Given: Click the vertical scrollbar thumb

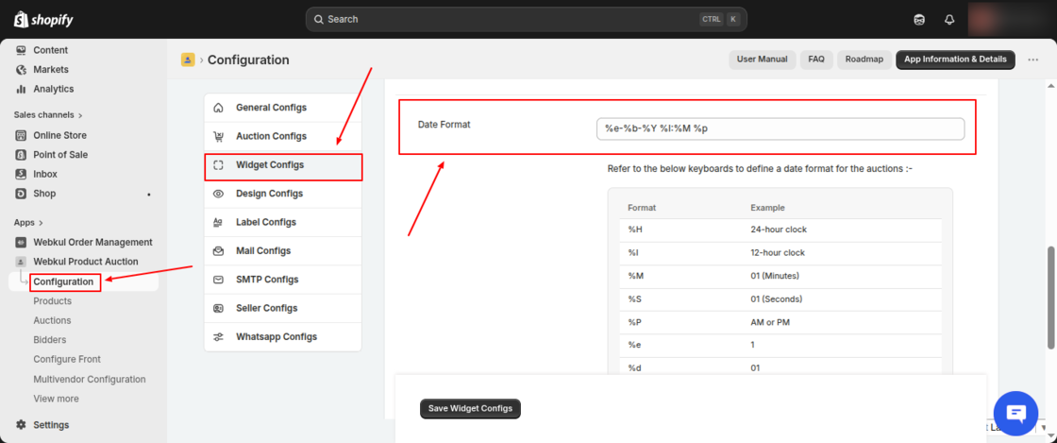Looking at the screenshot, I should click(1051, 298).
